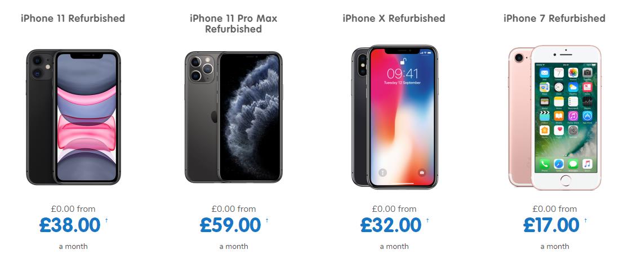Screen dimensions: 619x254
Task: Click the dagger footnote beside £59.00
Action: (266, 220)
